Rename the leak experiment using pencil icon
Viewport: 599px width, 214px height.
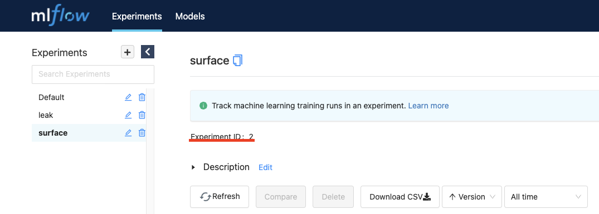coord(128,115)
